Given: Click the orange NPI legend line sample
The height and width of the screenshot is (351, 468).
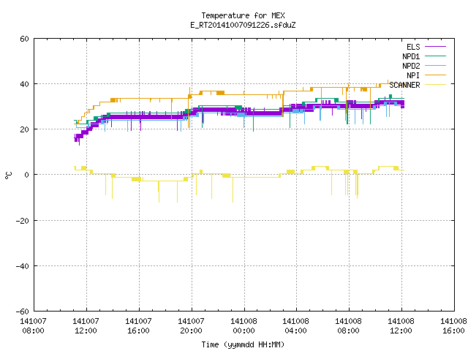Looking at the screenshot, I should tap(435, 75).
